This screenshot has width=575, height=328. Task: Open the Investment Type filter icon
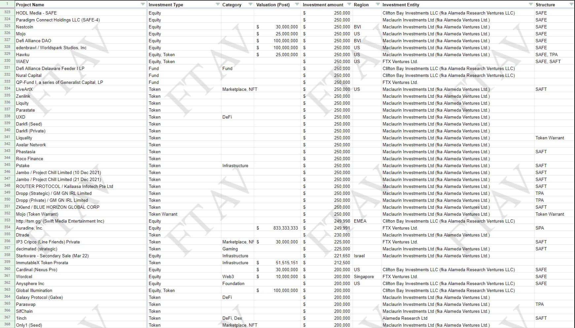(218, 5)
